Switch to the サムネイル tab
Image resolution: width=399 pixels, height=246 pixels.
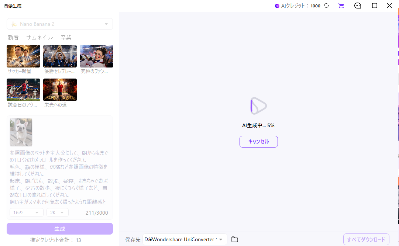coord(40,37)
